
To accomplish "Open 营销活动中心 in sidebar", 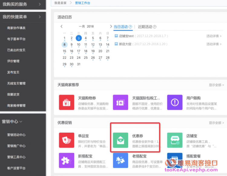I will click(x=16, y=135).
